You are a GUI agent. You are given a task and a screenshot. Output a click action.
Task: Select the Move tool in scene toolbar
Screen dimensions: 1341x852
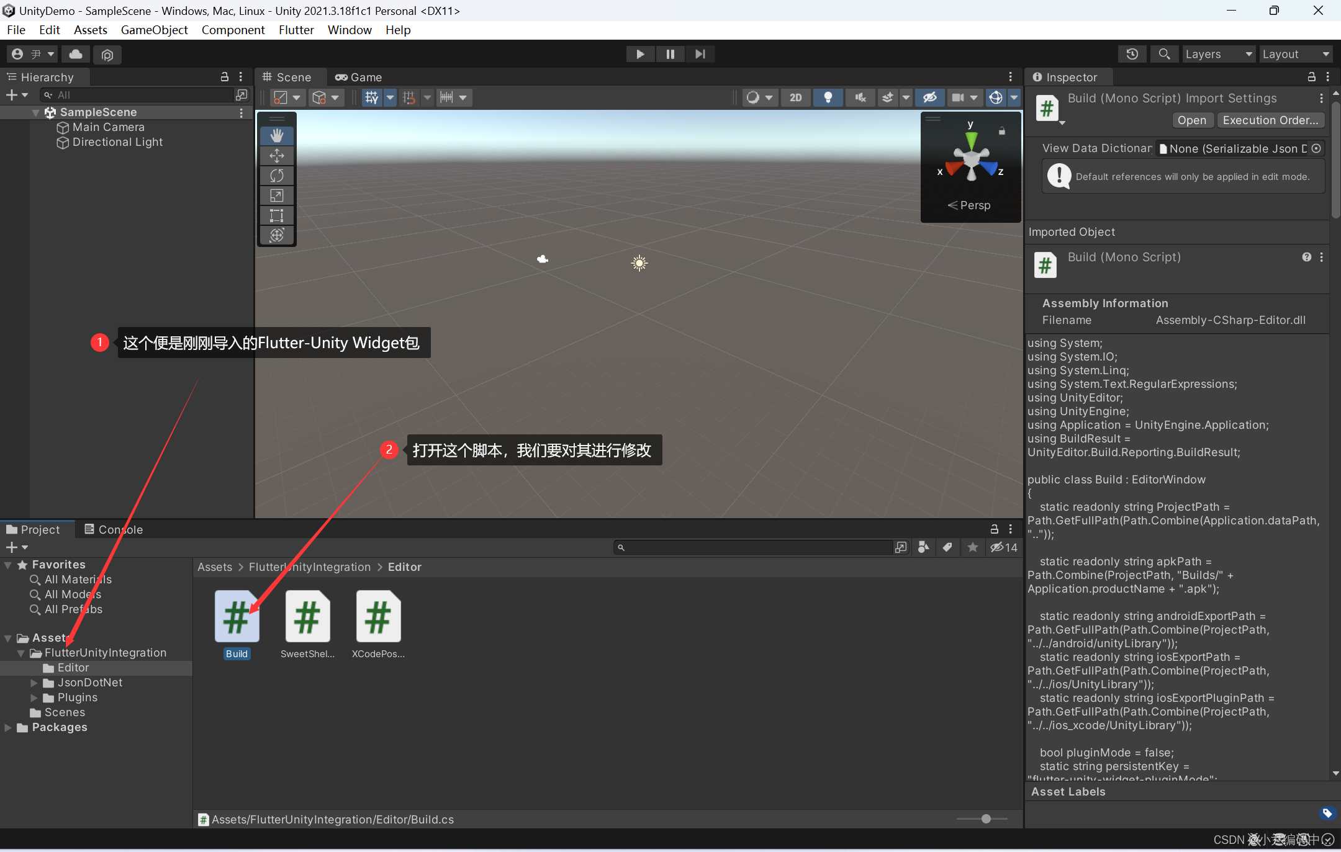[x=277, y=156]
